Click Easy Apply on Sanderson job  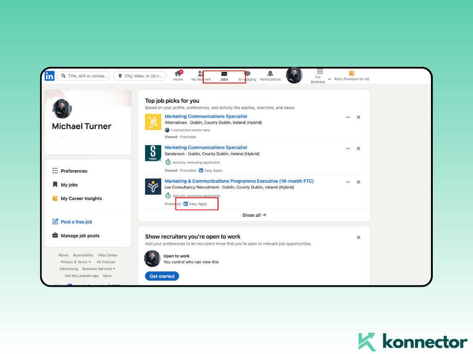[x=211, y=171]
